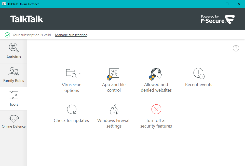
Task: Minimize the TalkTalk Online Defence window
Action: pyautogui.click(x=215, y=4)
